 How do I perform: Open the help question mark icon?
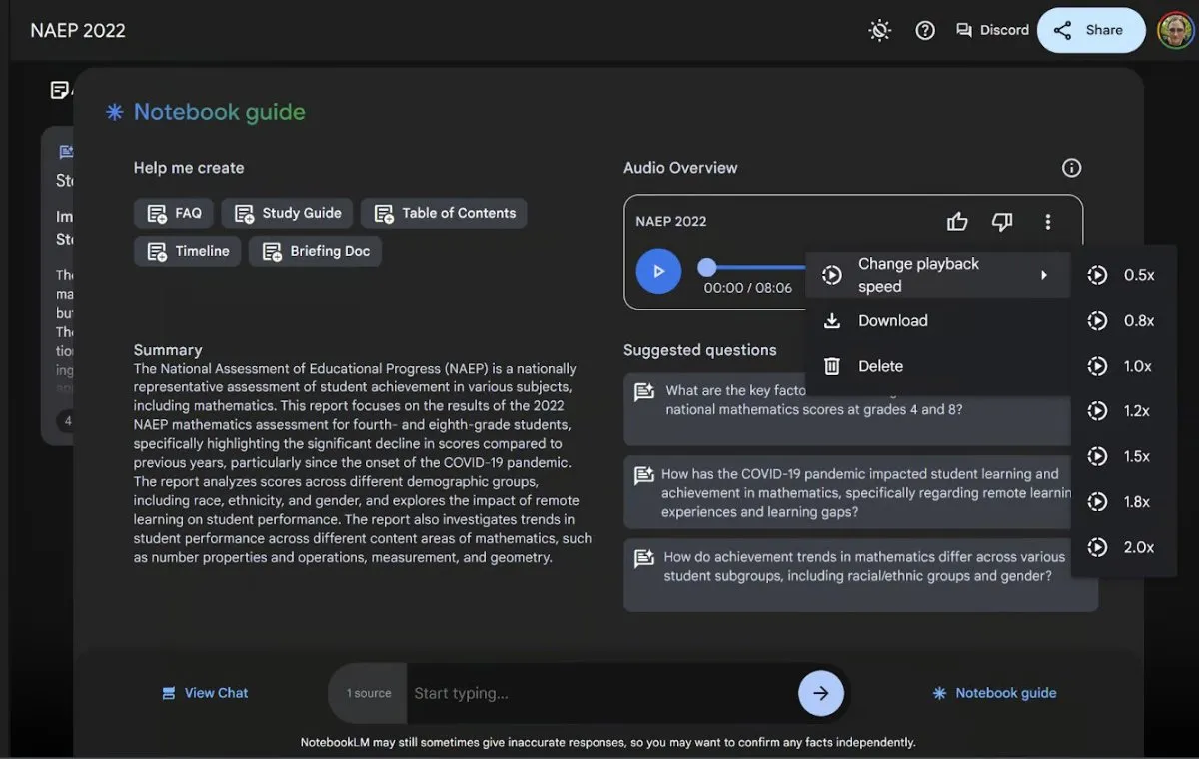(x=925, y=30)
